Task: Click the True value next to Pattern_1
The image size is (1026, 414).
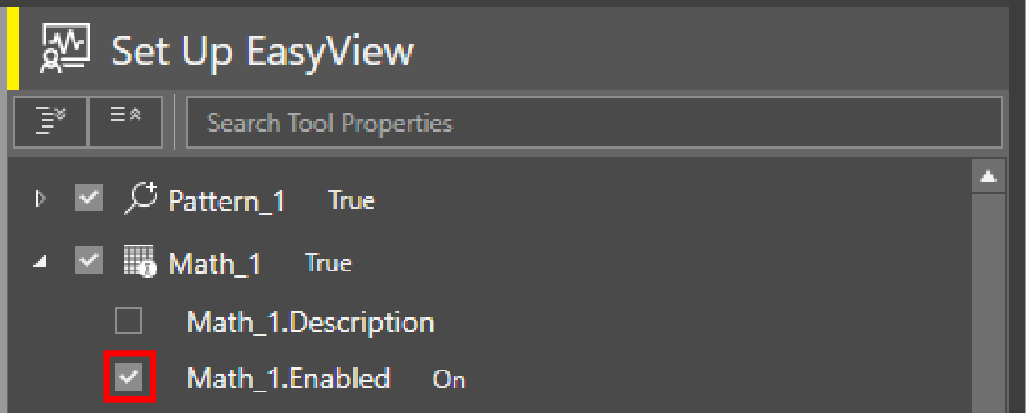Action: pyautogui.click(x=351, y=200)
